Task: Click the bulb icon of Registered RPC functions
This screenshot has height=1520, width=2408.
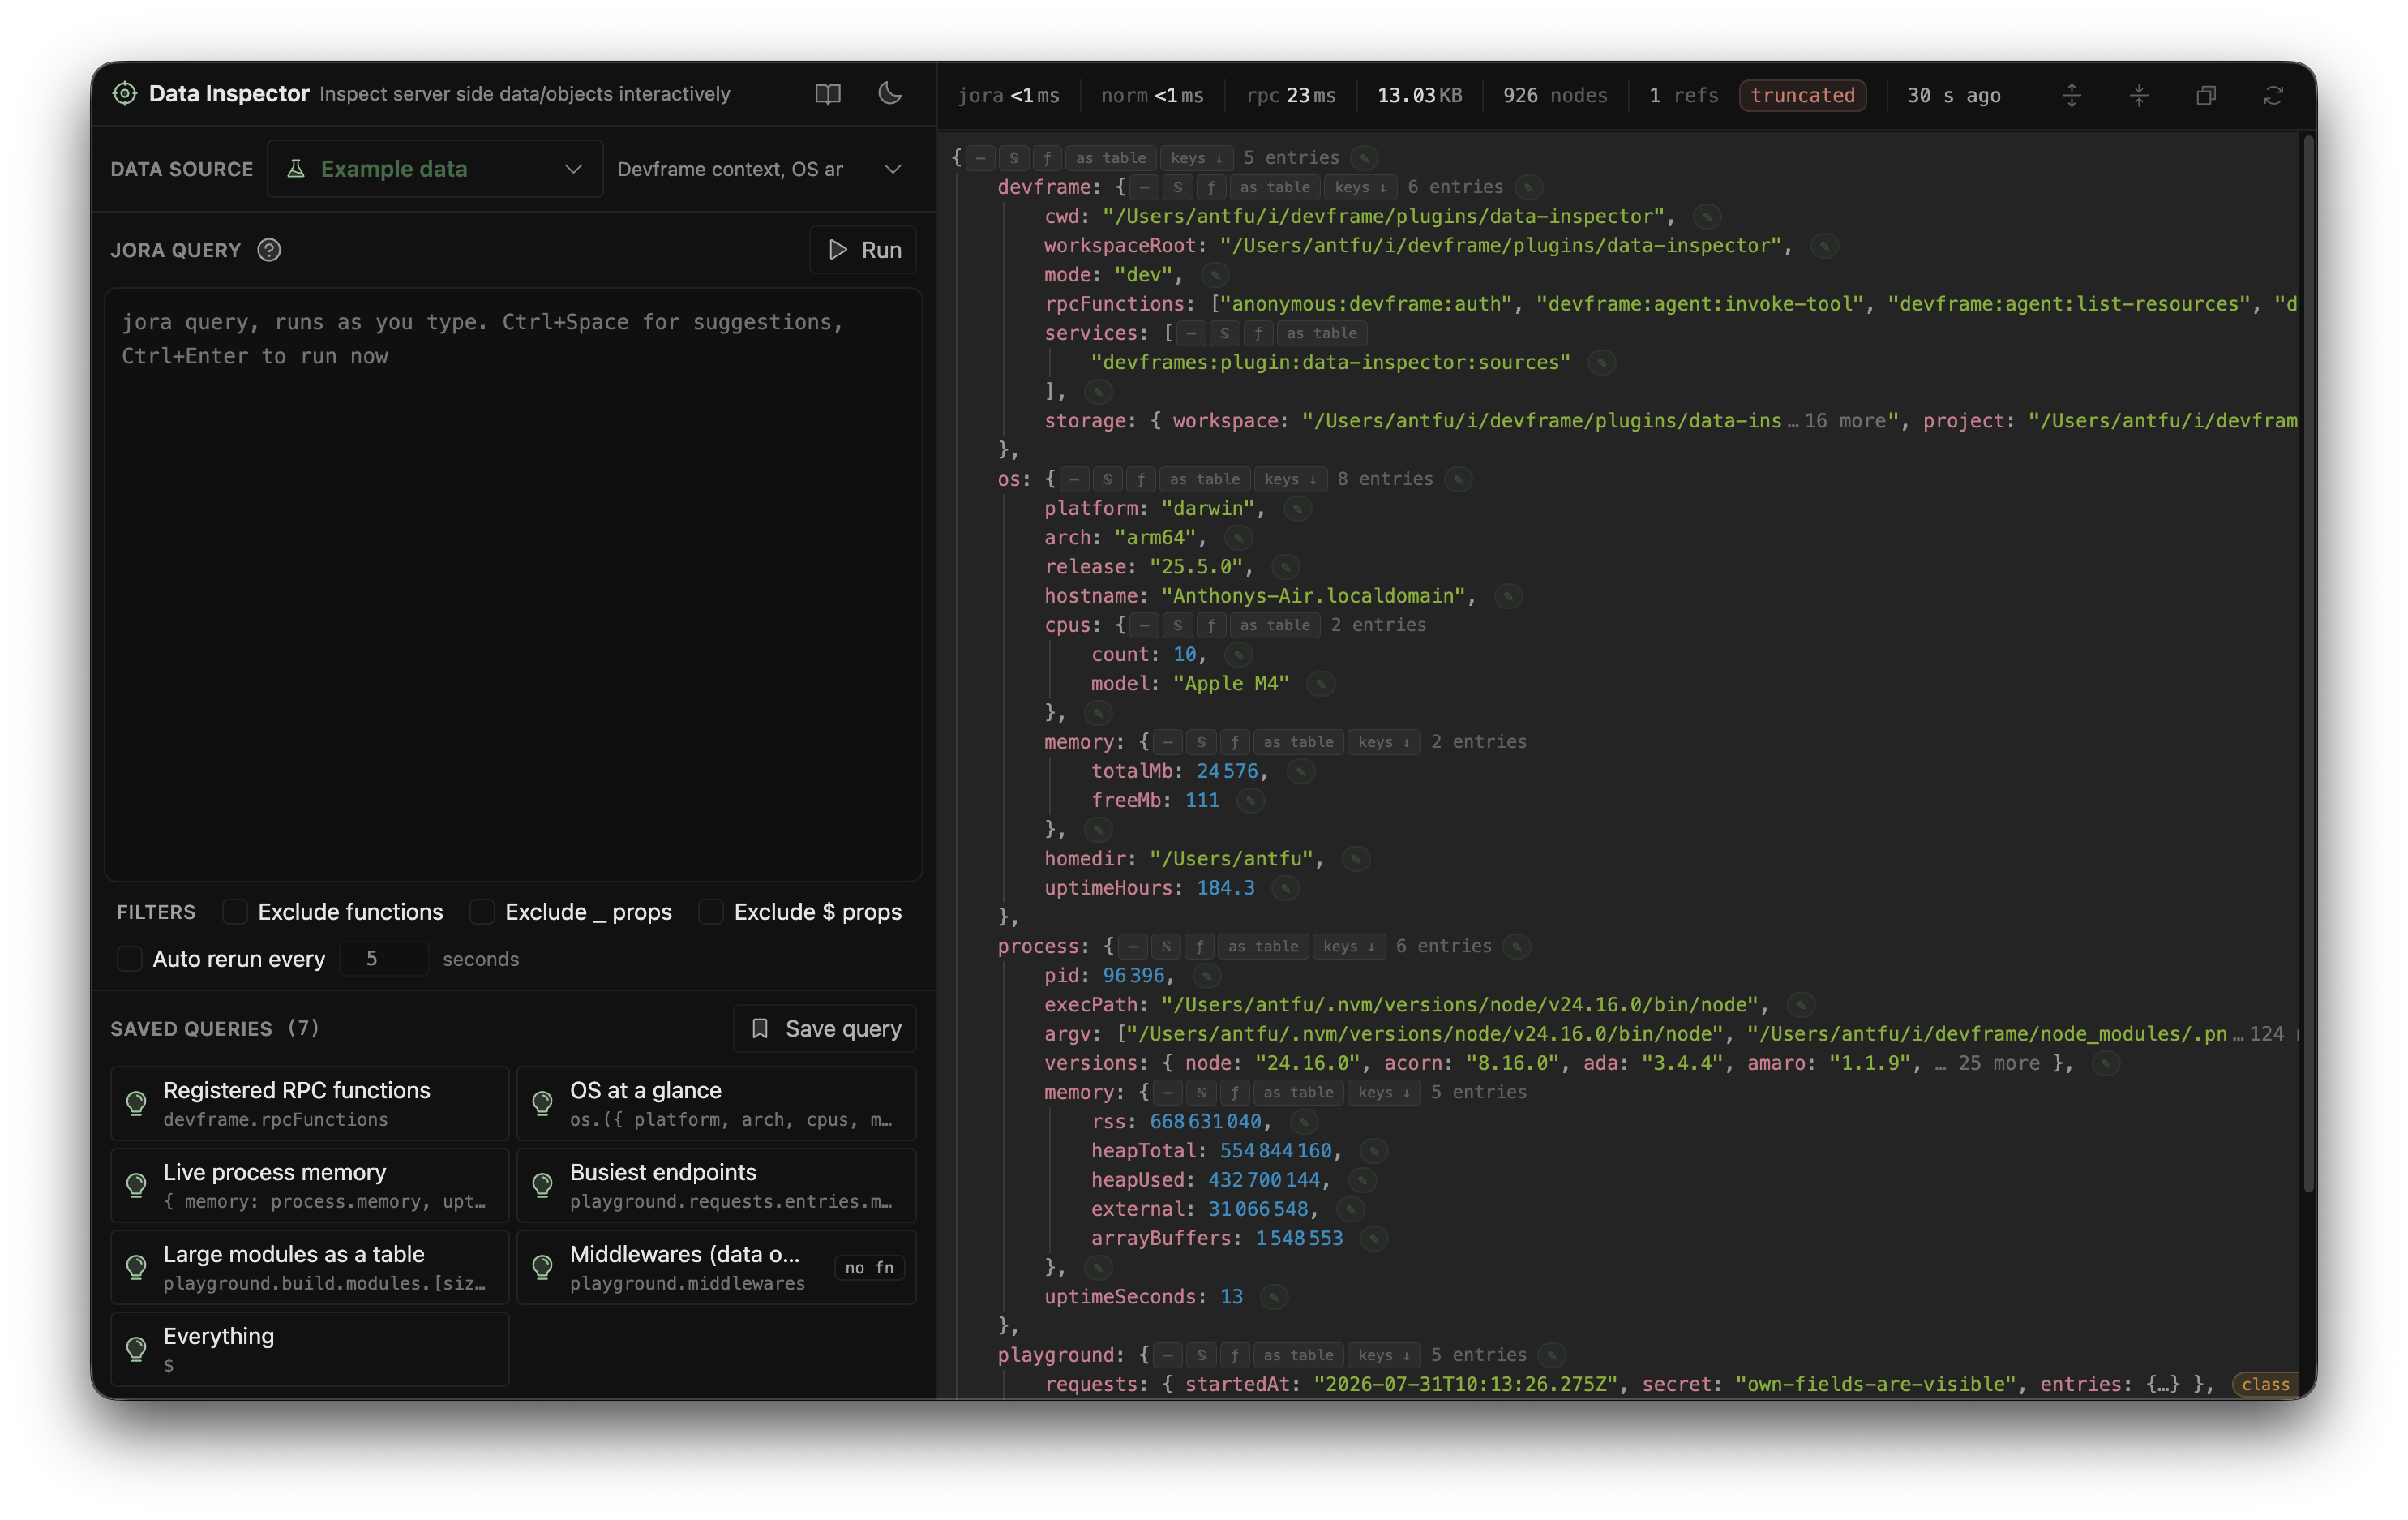Action: (137, 1104)
